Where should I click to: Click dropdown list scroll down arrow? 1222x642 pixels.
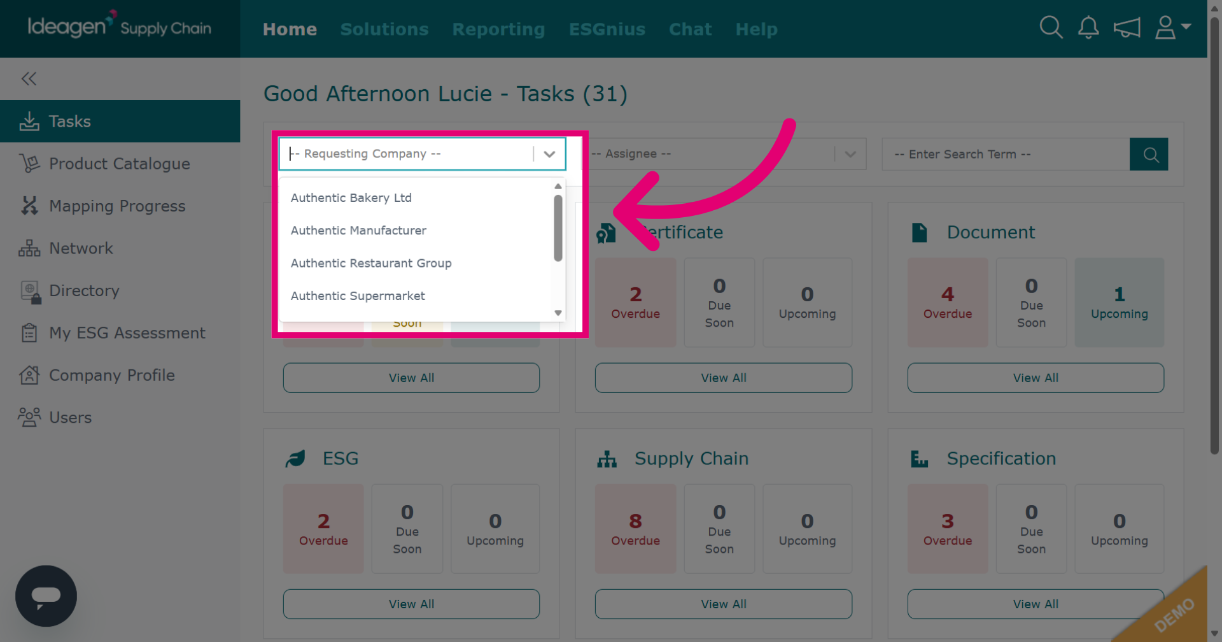tap(558, 313)
